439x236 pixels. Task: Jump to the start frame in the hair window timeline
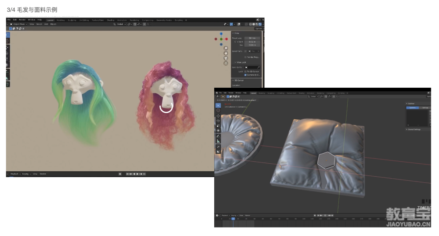pyautogui.click(x=127, y=174)
